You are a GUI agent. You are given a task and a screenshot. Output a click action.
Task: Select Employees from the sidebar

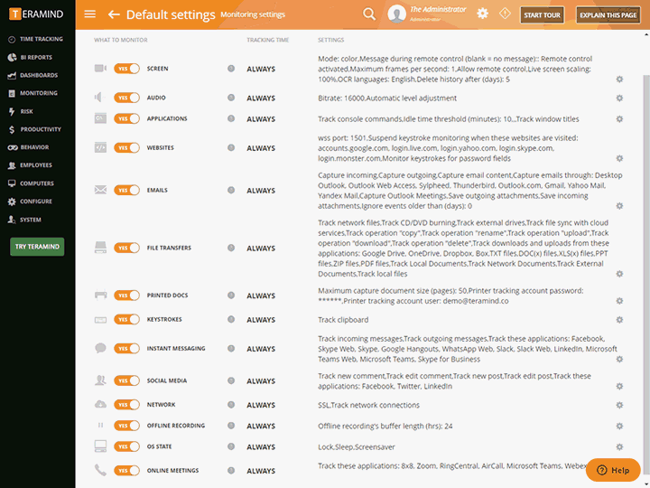pyautogui.click(x=36, y=165)
